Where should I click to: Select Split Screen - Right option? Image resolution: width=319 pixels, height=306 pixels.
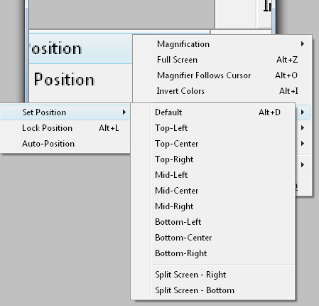pos(212,275)
